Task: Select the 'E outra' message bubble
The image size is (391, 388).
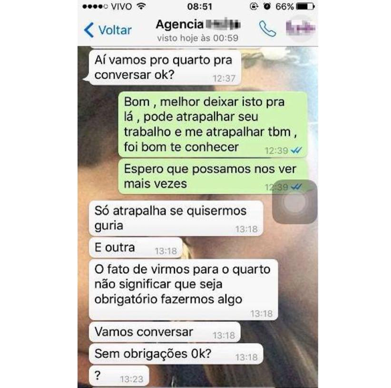Action: (136, 248)
